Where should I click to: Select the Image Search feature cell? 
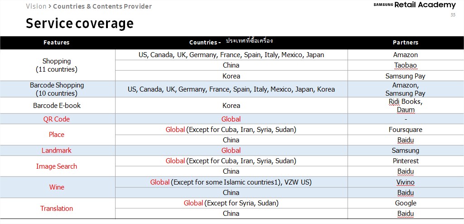point(58,166)
